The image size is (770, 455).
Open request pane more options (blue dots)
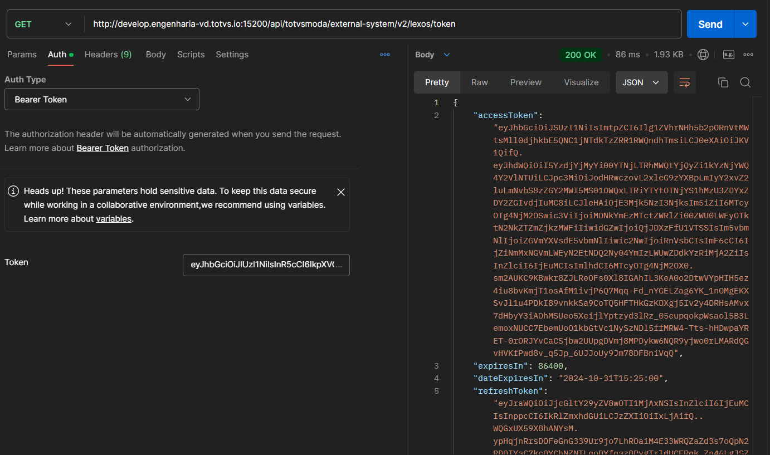point(385,55)
